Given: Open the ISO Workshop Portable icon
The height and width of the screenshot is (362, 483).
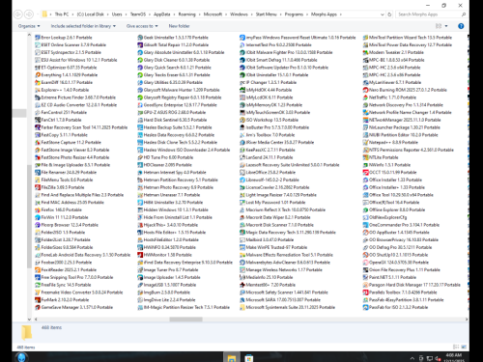Looking at the screenshot, I should coord(242,120).
